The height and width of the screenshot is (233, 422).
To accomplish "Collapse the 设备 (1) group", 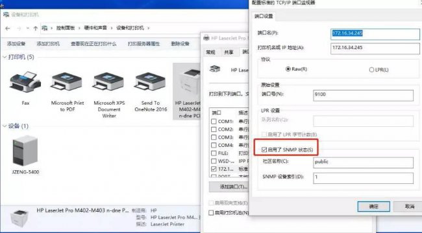I will point(5,126).
